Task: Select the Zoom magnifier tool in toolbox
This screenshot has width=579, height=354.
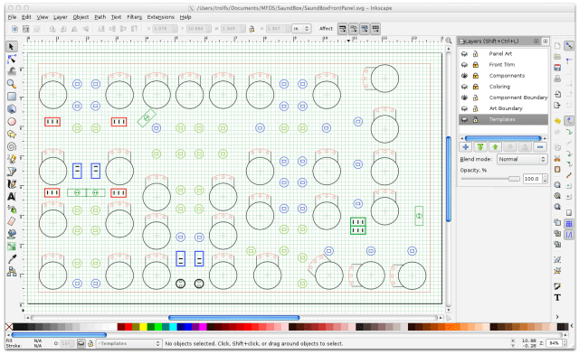Action: pyautogui.click(x=12, y=84)
